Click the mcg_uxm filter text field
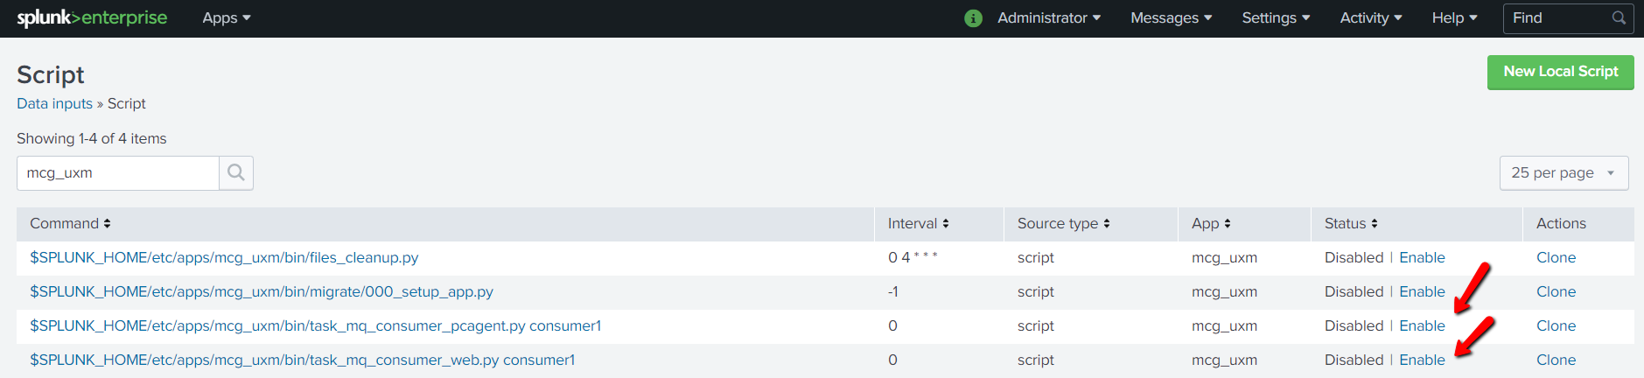 pos(118,173)
